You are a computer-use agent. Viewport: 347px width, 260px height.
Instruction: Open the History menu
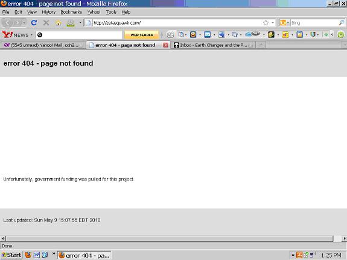(x=48, y=12)
